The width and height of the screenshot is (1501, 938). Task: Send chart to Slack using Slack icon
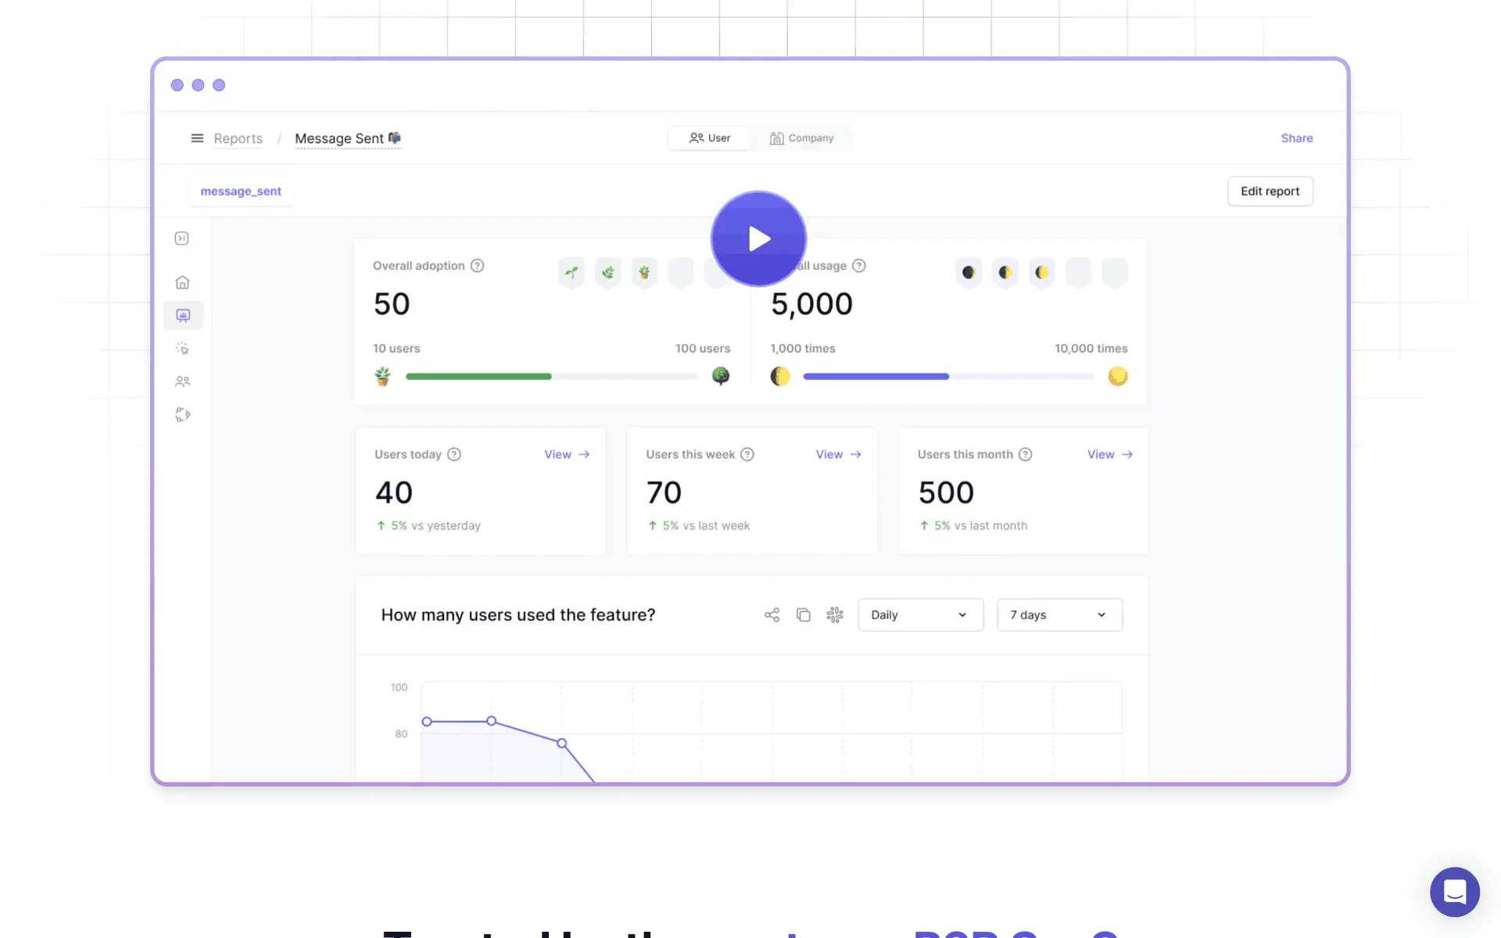835,614
